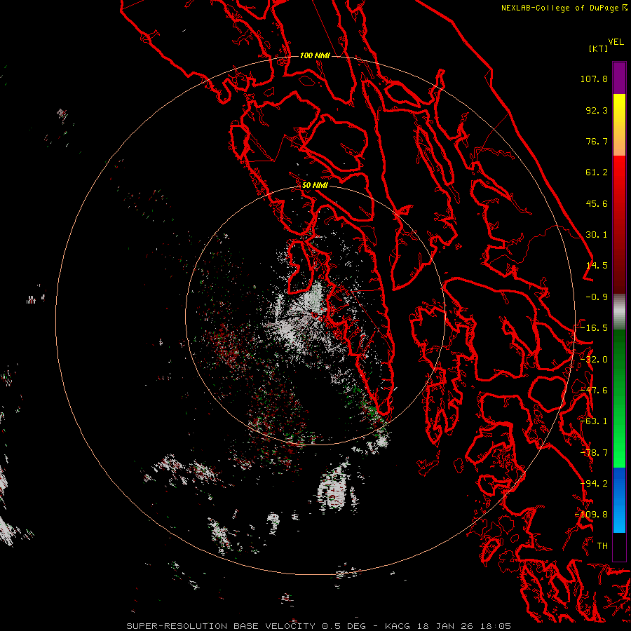631x631 pixels.
Task: Click the 100 NMI range ring label
Action: tap(315, 55)
